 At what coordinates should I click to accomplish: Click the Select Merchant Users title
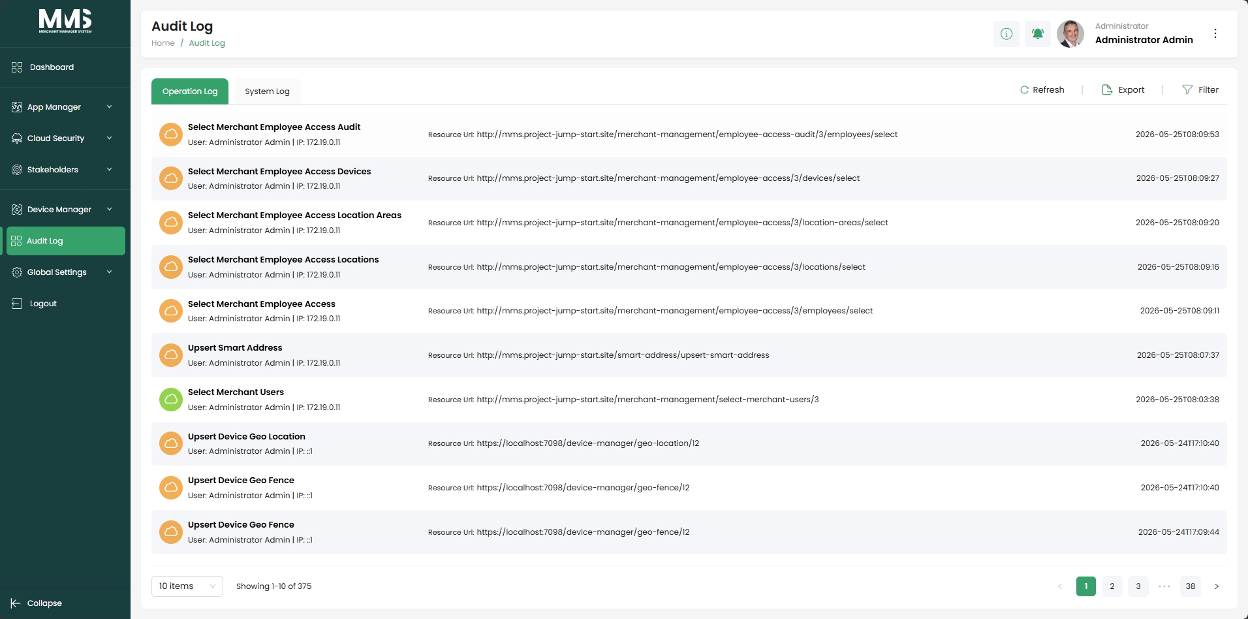click(236, 392)
